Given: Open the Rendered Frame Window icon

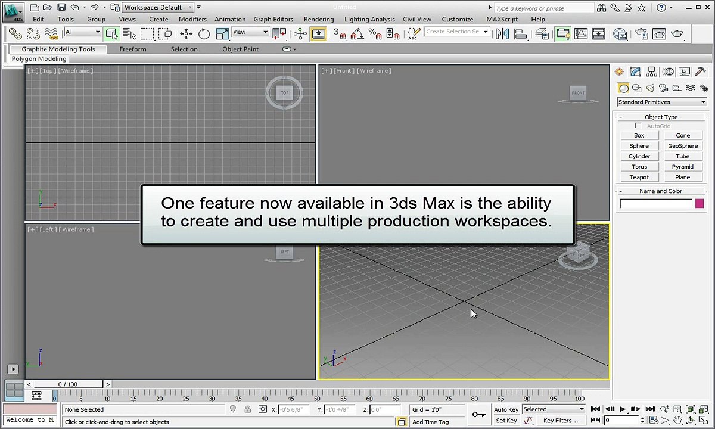Looking at the screenshot, I should pos(659,34).
